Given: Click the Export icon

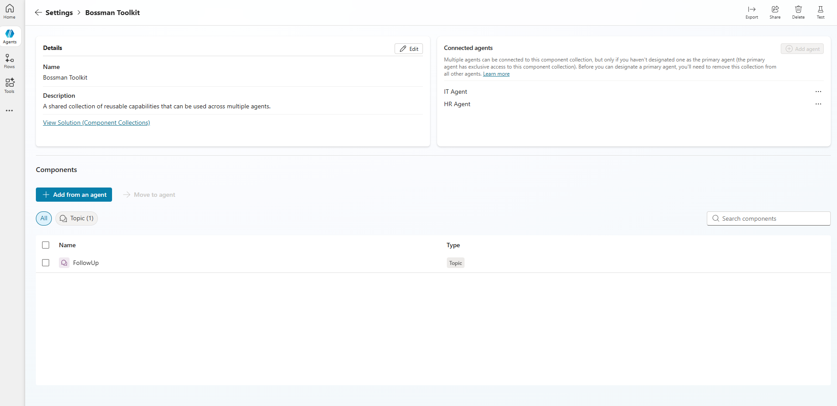Looking at the screenshot, I should point(752,12).
